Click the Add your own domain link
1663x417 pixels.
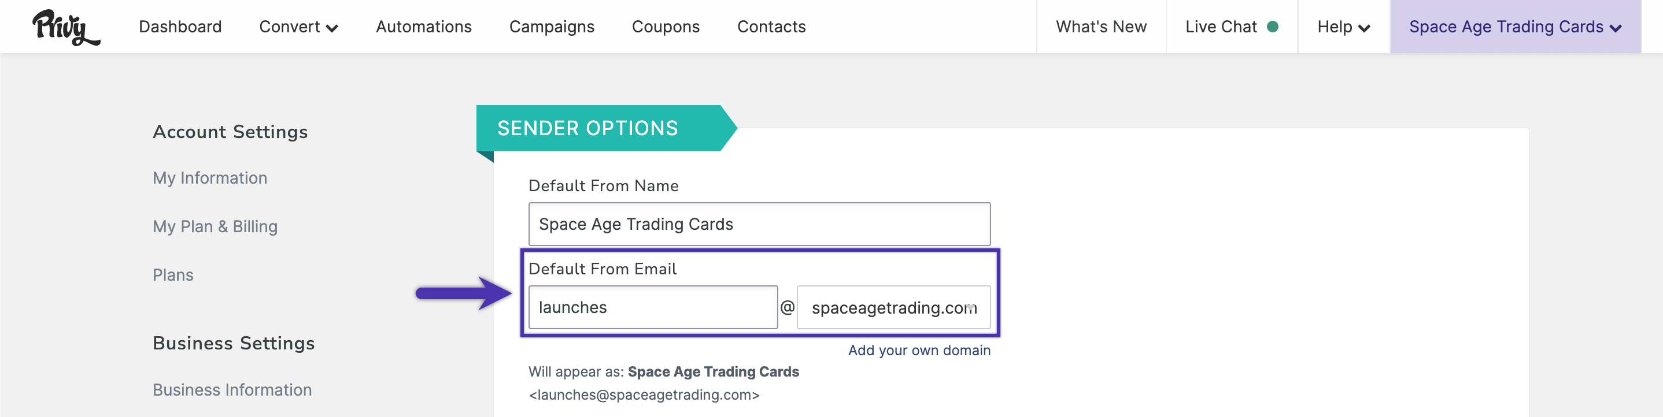[919, 350]
